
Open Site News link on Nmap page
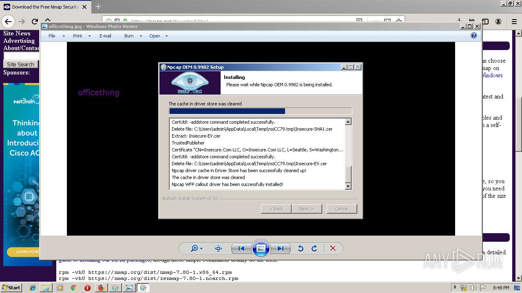point(17,33)
